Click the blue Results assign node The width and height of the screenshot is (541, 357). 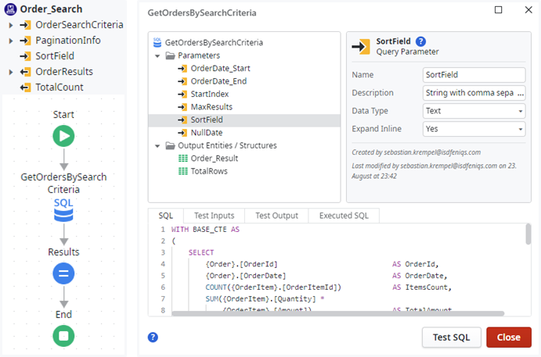[x=63, y=273]
